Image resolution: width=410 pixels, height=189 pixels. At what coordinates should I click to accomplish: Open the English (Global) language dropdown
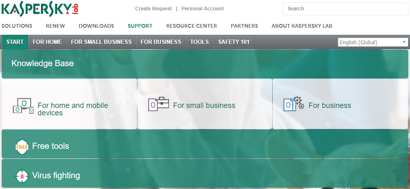tap(373, 42)
